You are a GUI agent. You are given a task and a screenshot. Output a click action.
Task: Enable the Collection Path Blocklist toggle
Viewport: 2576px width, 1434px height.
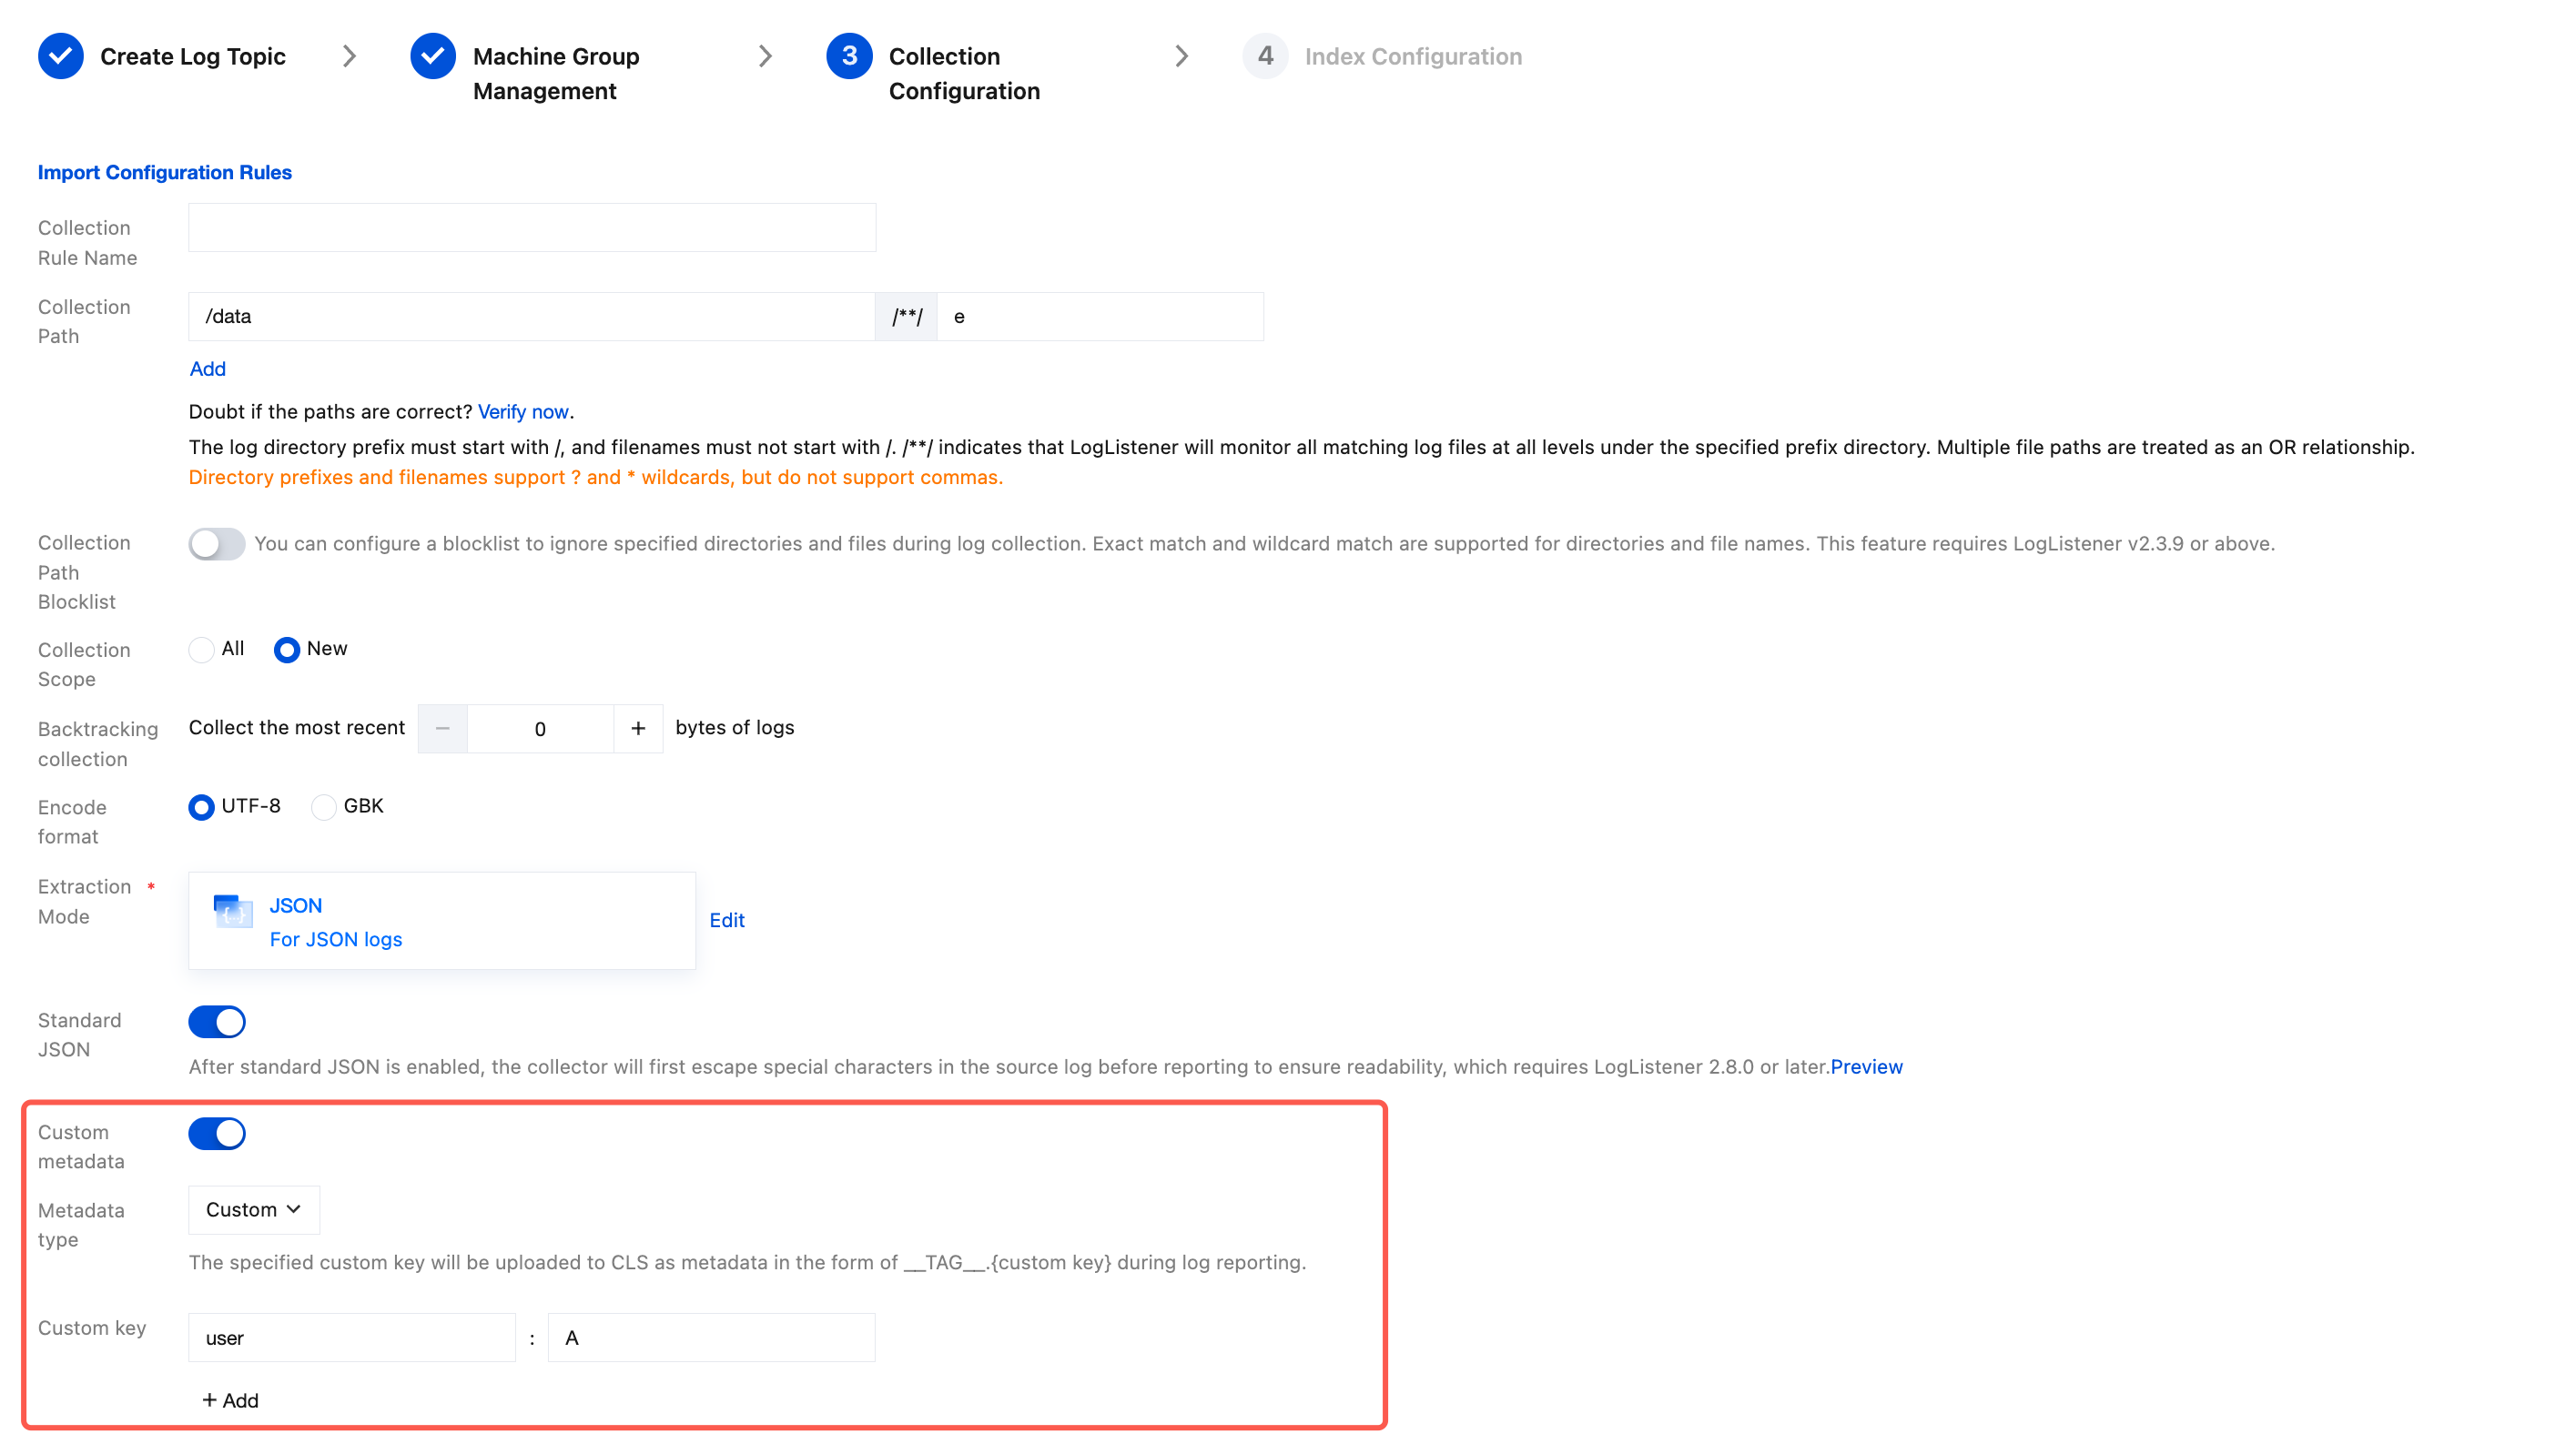tap(217, 543)
